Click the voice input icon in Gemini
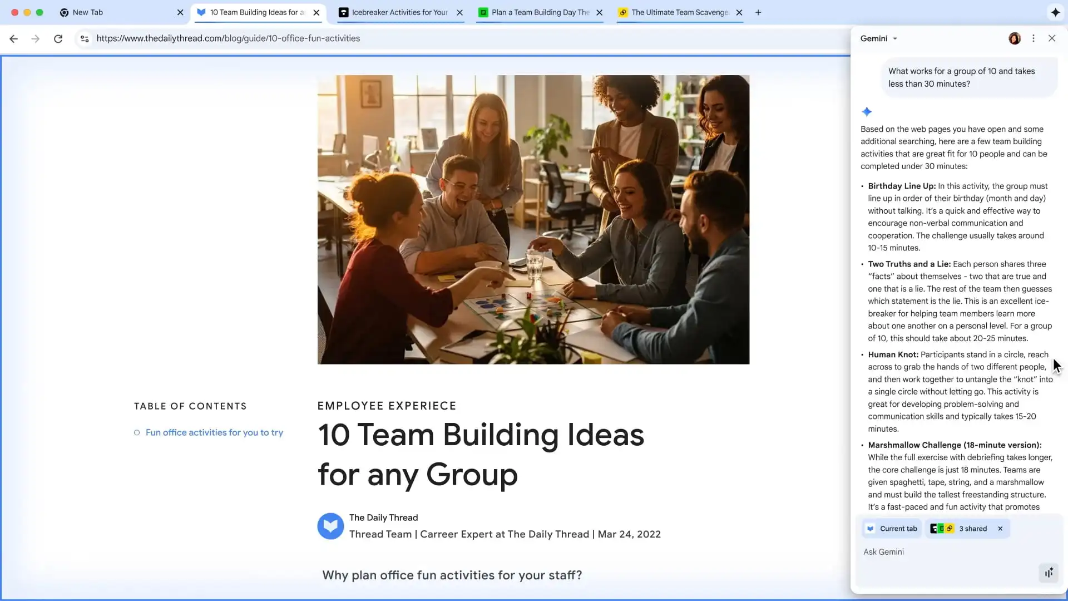The height and width of the screenshot is (601, 1068). tap(1049, 573)
